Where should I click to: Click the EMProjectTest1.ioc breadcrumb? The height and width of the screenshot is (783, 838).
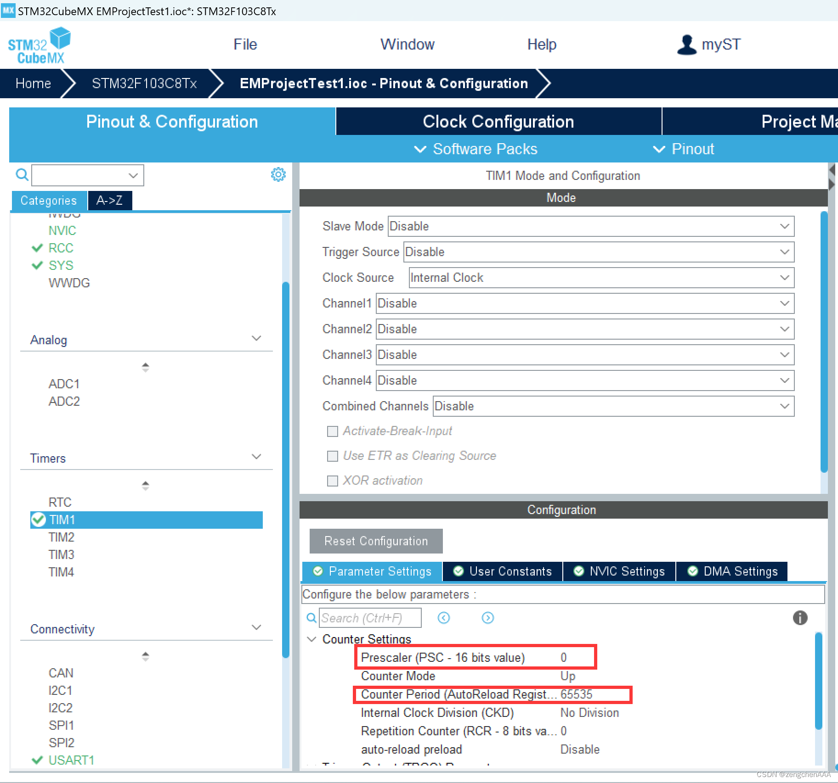pyautogui.click(x=384, y=84)
